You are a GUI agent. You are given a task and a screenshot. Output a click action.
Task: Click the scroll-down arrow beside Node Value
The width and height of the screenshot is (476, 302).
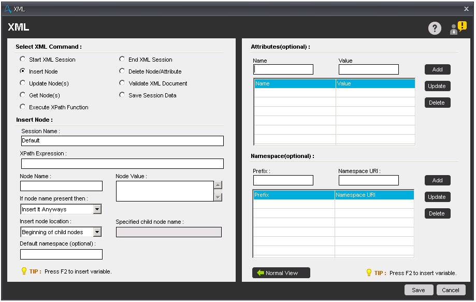(x=219, y=197)
